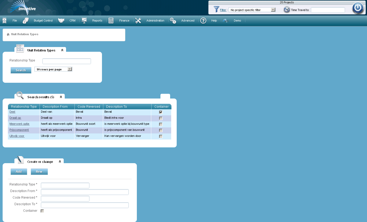Open the Demo menu
Image resolution: width=367 pixels, height=222 pixels.
pos(237,20)
